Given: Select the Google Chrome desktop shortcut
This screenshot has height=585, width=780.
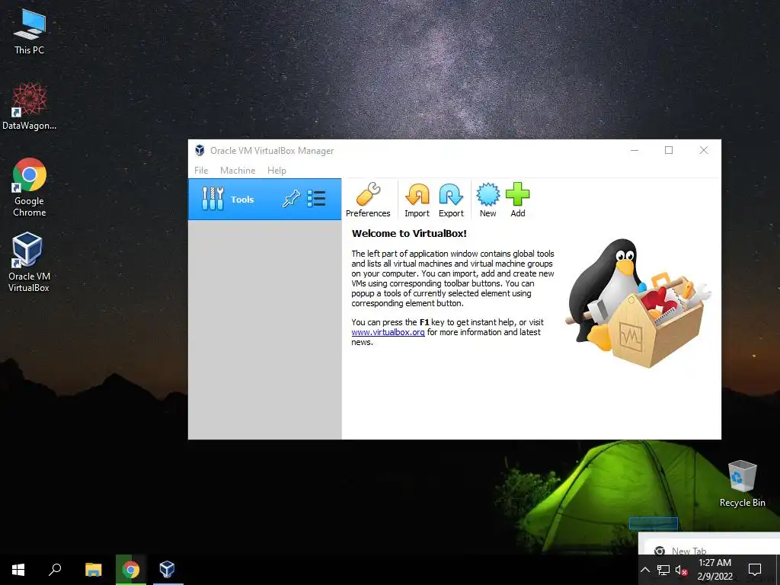Looking at the screenshot, I should [30, 187].
